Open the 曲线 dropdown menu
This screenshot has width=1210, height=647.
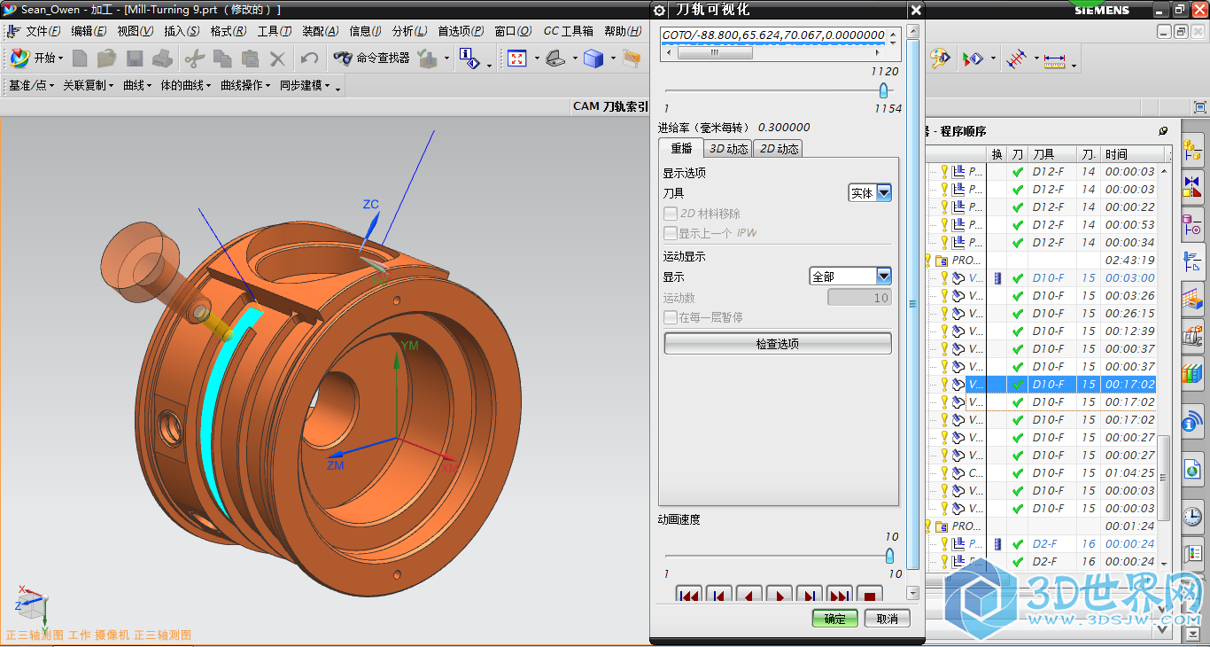click(x=137, y=86)
